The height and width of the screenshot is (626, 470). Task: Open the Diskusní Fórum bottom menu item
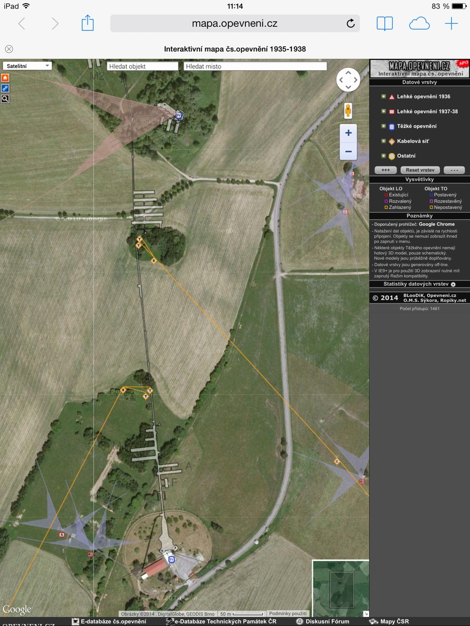(327, 622)
